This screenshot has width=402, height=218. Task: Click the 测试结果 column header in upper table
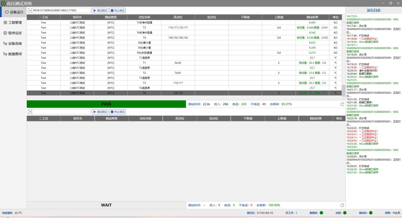pyautogui.click(x=312, y=17)
